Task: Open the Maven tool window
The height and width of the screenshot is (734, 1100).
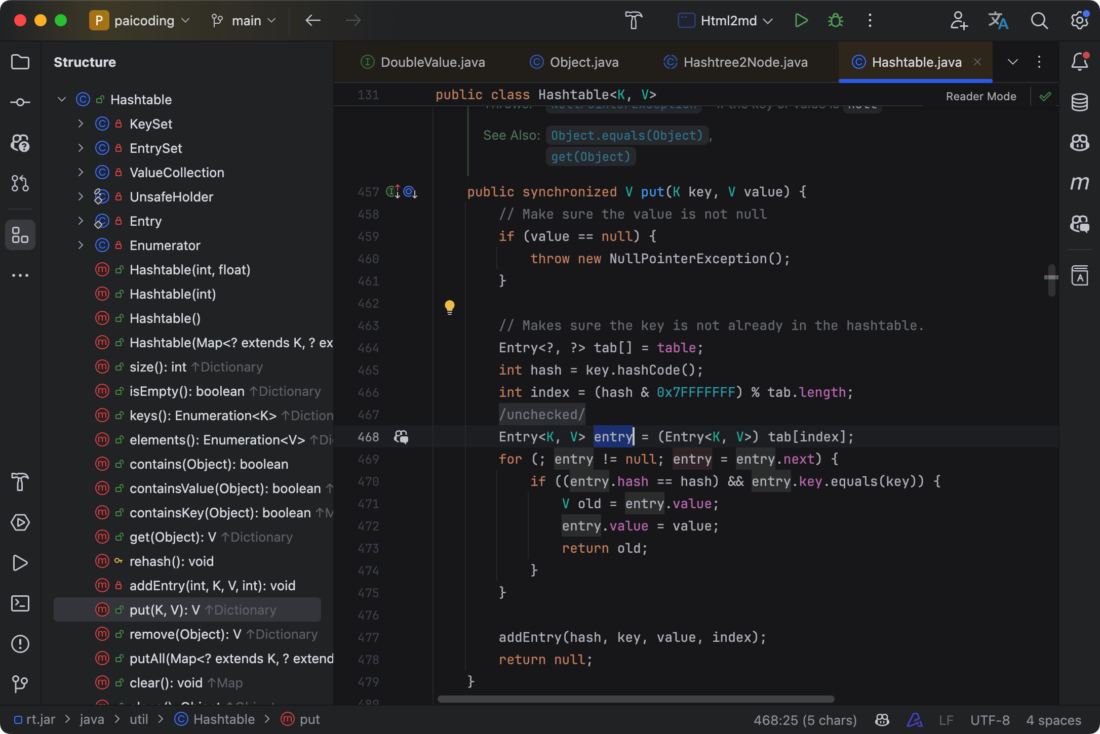Action: 1079,183
